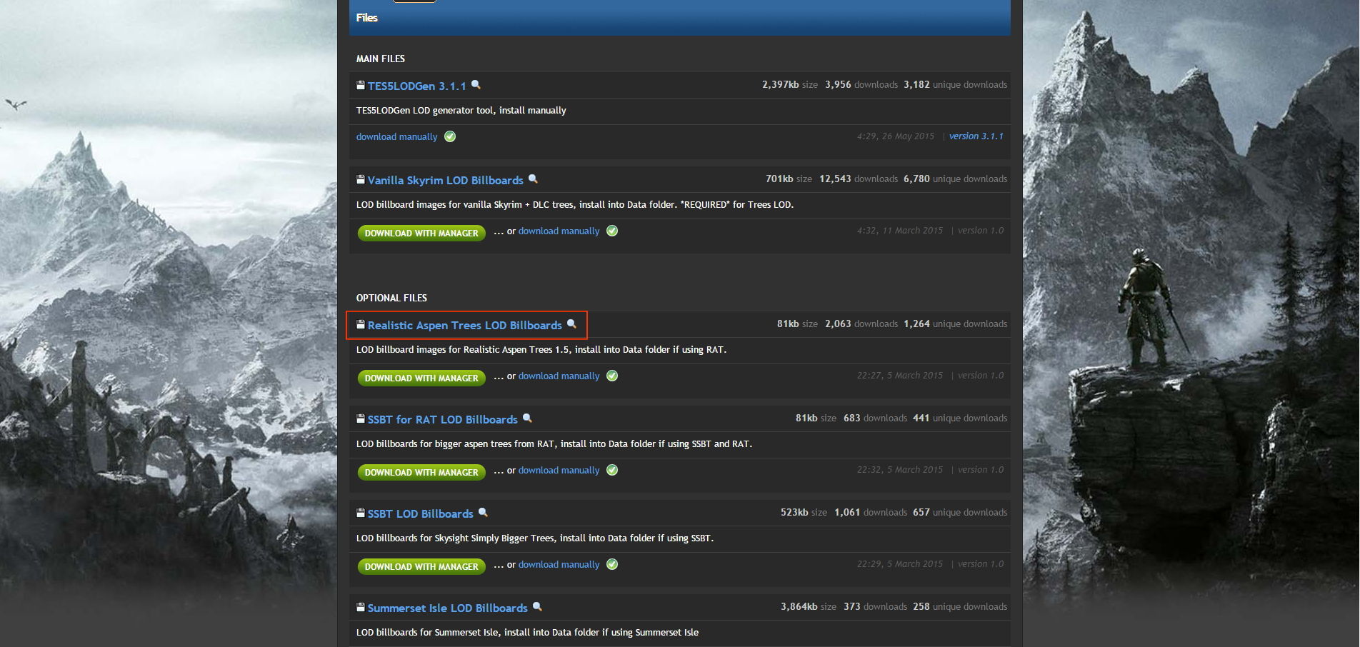Click the vanilla Skyrim + DLC trees description
The height and width of the screenshot is (647, 1360).
[575, 204]
